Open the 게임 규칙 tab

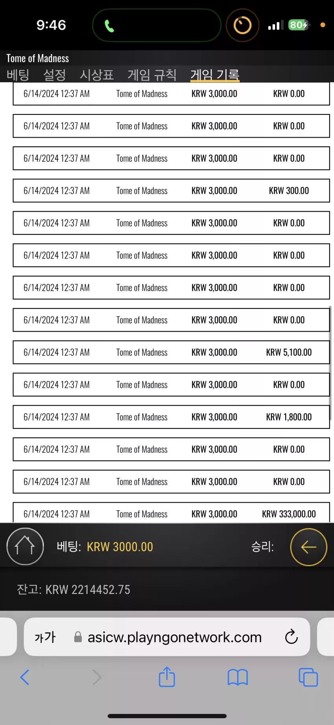(x=152, y=74)
